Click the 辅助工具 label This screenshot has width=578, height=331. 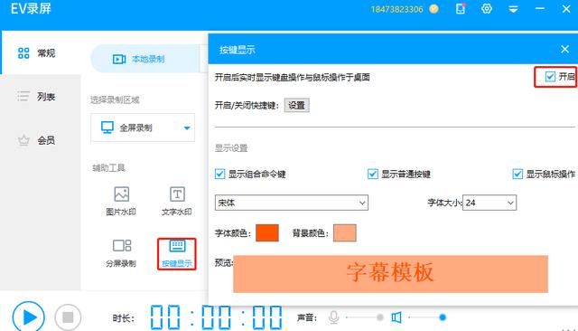(x=108, y=168)
